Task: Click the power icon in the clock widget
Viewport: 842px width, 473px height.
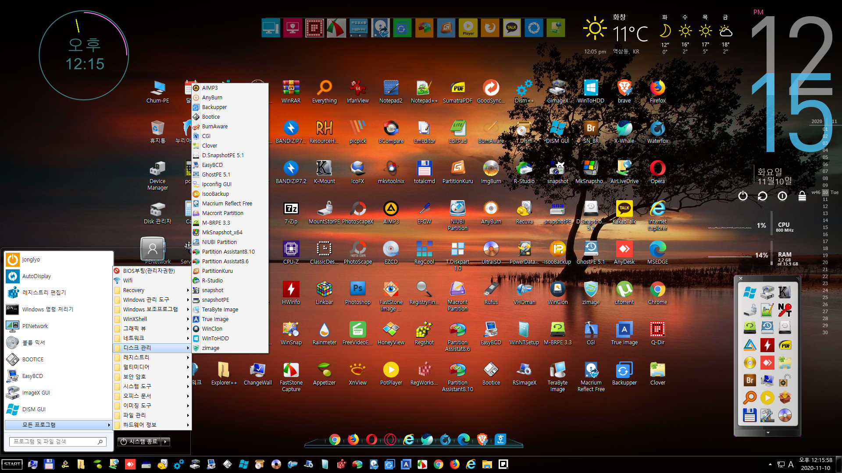Action: pyautogui.click(x=742, y=196)
